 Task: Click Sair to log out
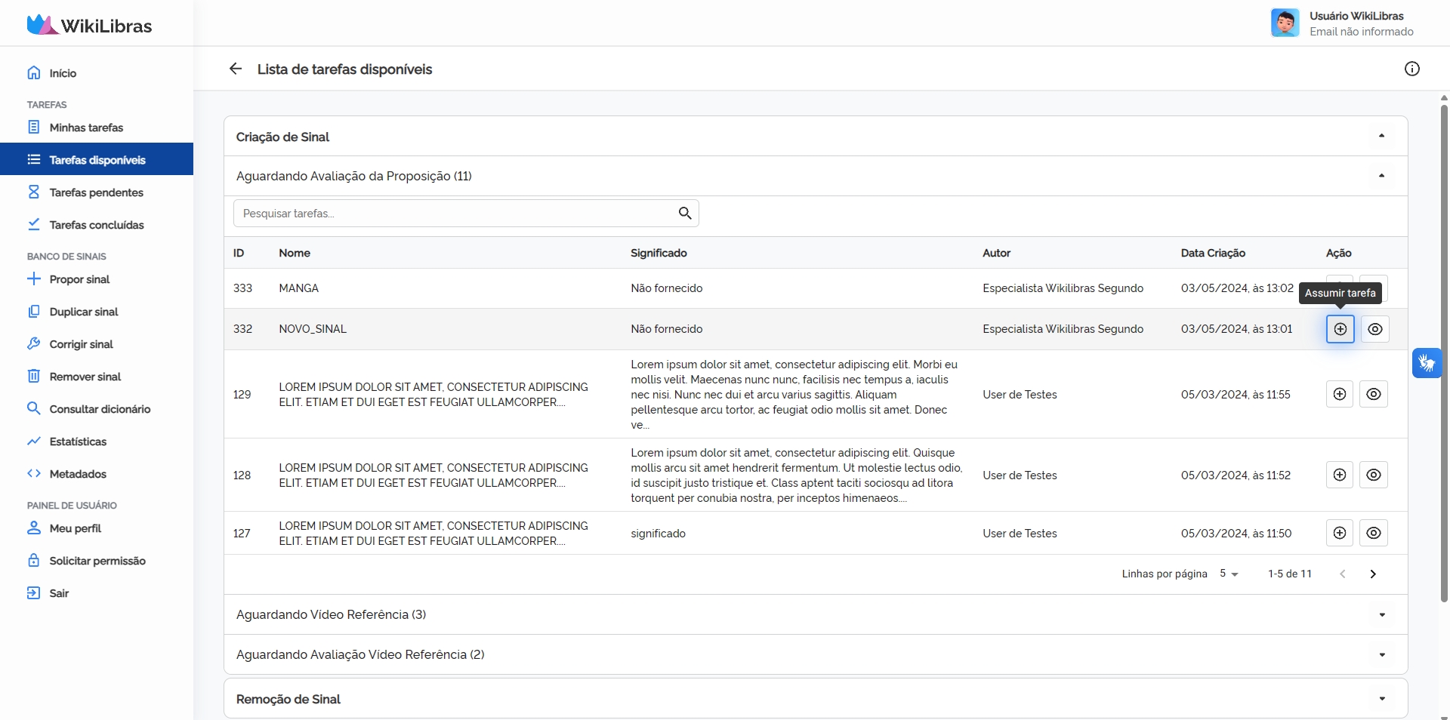[59, 593]
